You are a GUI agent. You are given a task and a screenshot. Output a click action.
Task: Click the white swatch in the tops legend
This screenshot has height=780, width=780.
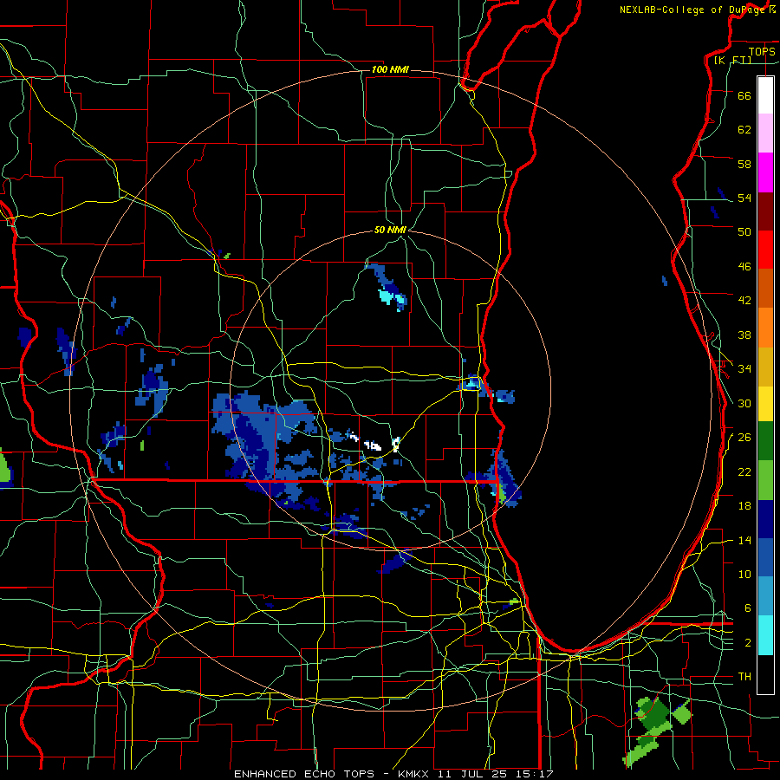click(765, 95)
